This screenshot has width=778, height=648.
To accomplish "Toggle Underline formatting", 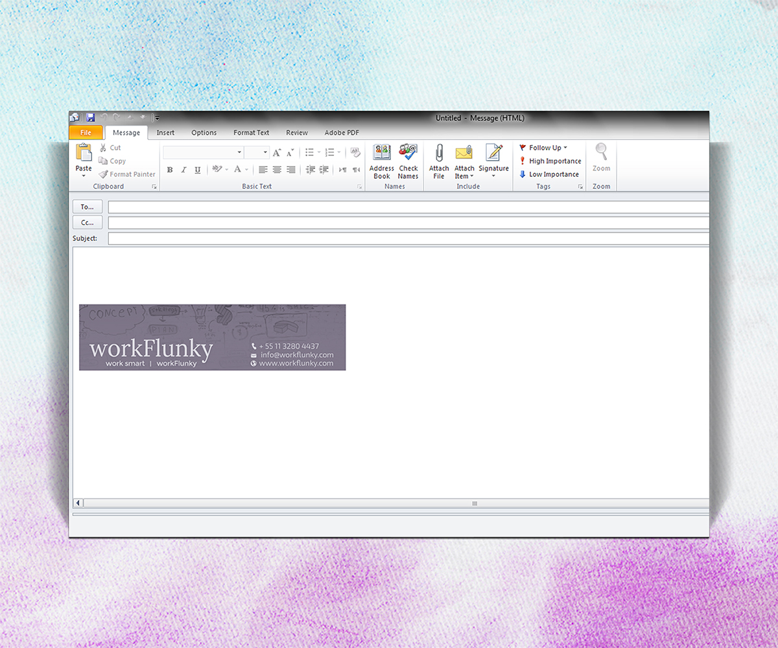I will pyautogui.click(x=197, y=170).
